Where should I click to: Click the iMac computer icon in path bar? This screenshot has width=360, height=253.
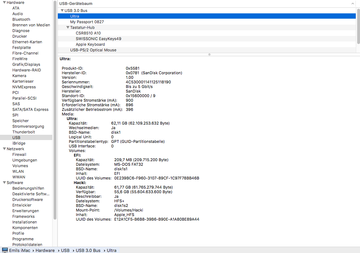pyautogui.click(x=5, y=250)
